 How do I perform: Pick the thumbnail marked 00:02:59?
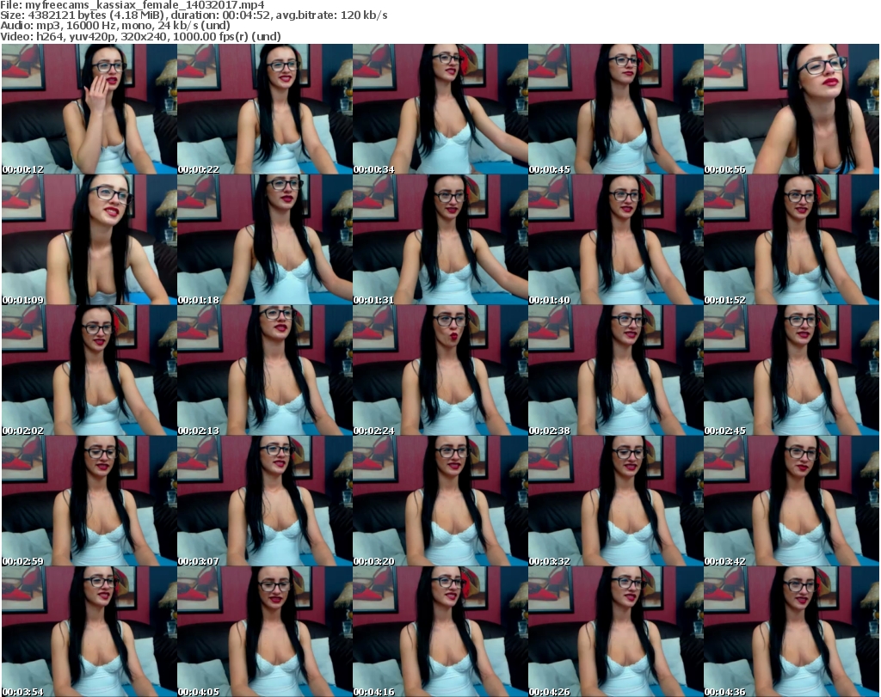click(89, 500)
